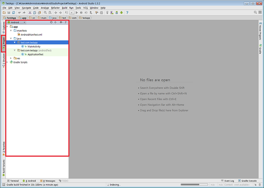Viewport: 264px width, 188px height.
Task: Open the File menu
Action: point(4,8)
